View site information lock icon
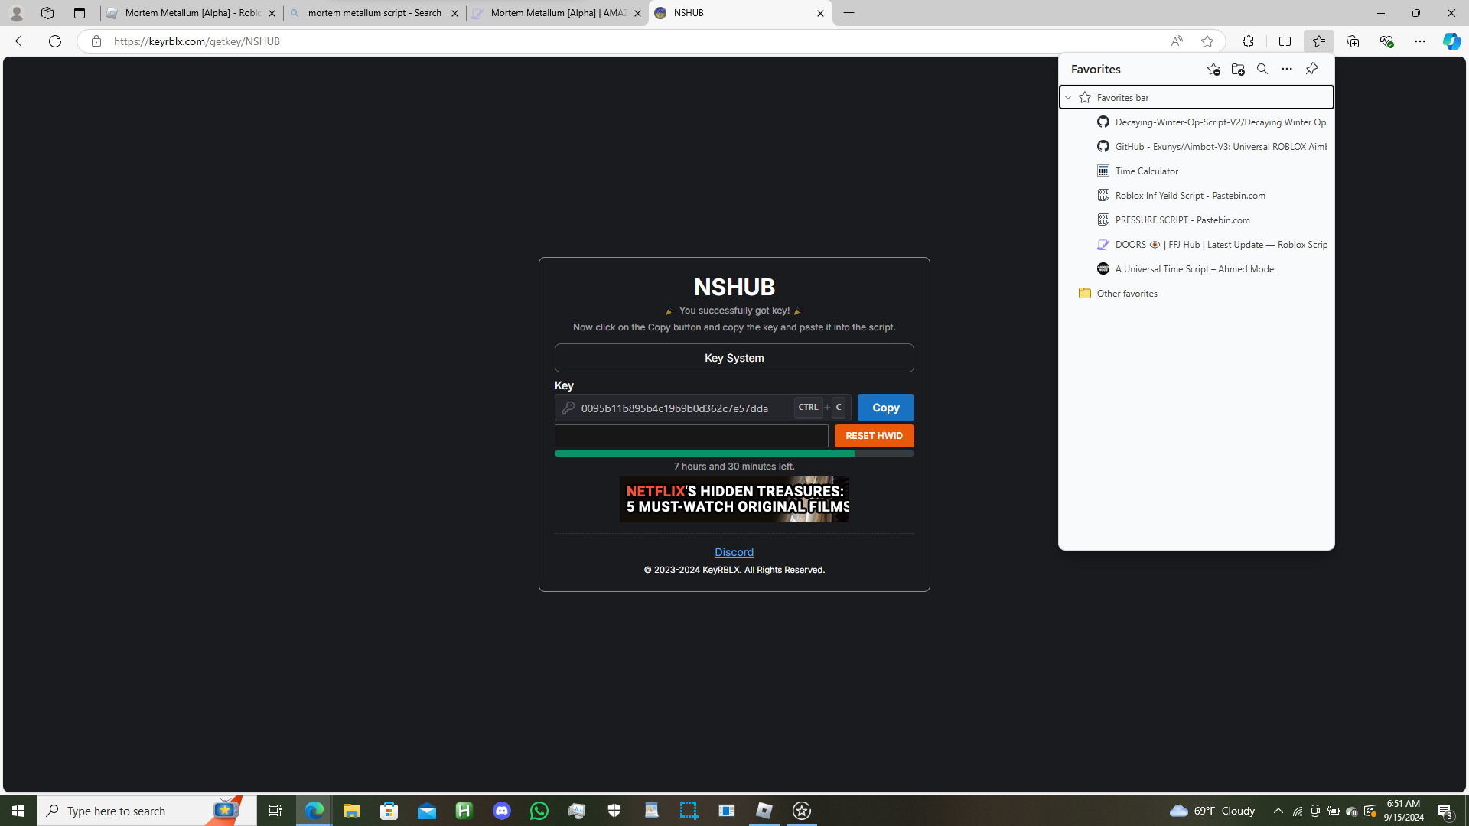Screen dimensions: 1469x826 [96, 41]
